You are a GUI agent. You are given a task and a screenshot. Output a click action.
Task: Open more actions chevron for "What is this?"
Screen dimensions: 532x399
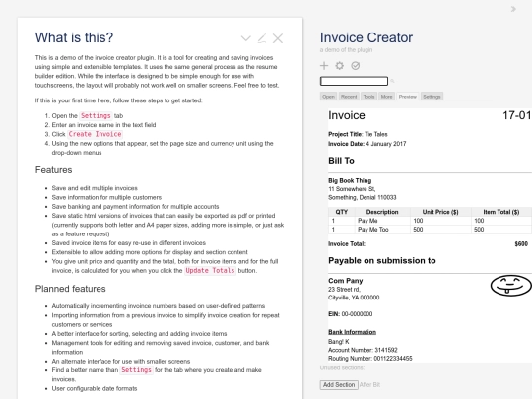[x=246, y=38]
